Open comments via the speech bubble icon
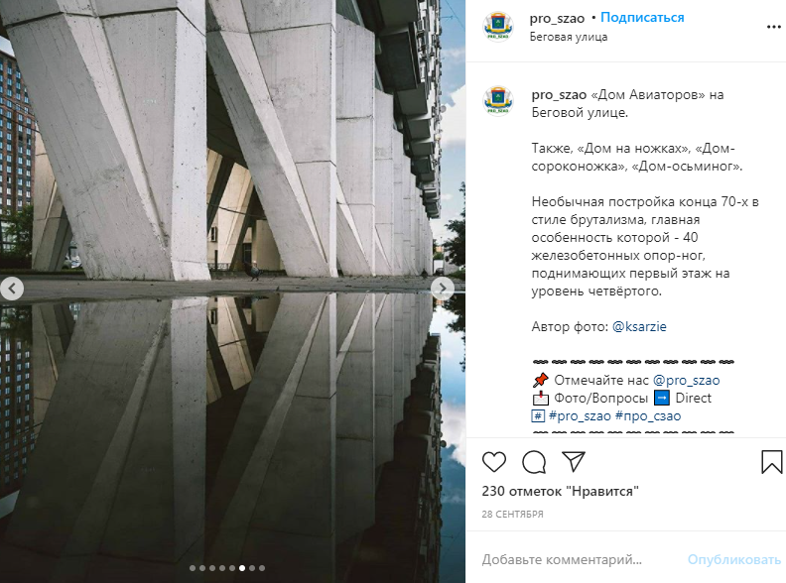Screen dimensions: 786x583 (x=534, y=461)
